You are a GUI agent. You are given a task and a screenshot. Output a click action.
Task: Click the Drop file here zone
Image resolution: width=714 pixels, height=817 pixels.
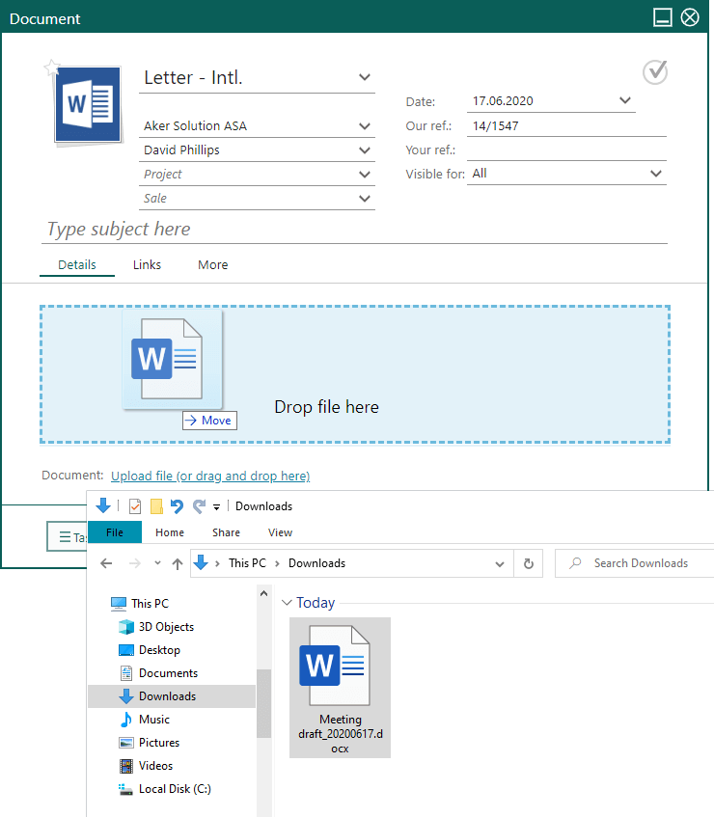click(x=355, y=374)
